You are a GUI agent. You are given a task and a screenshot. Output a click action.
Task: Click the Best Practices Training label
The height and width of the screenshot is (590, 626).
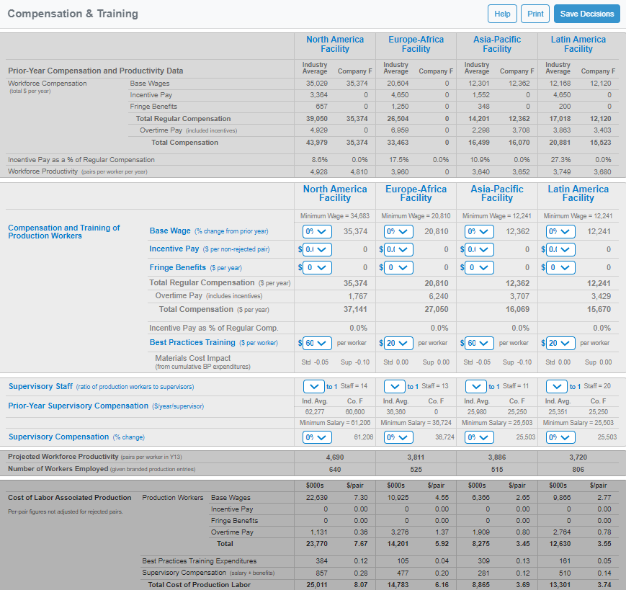[x=192, y=343]
